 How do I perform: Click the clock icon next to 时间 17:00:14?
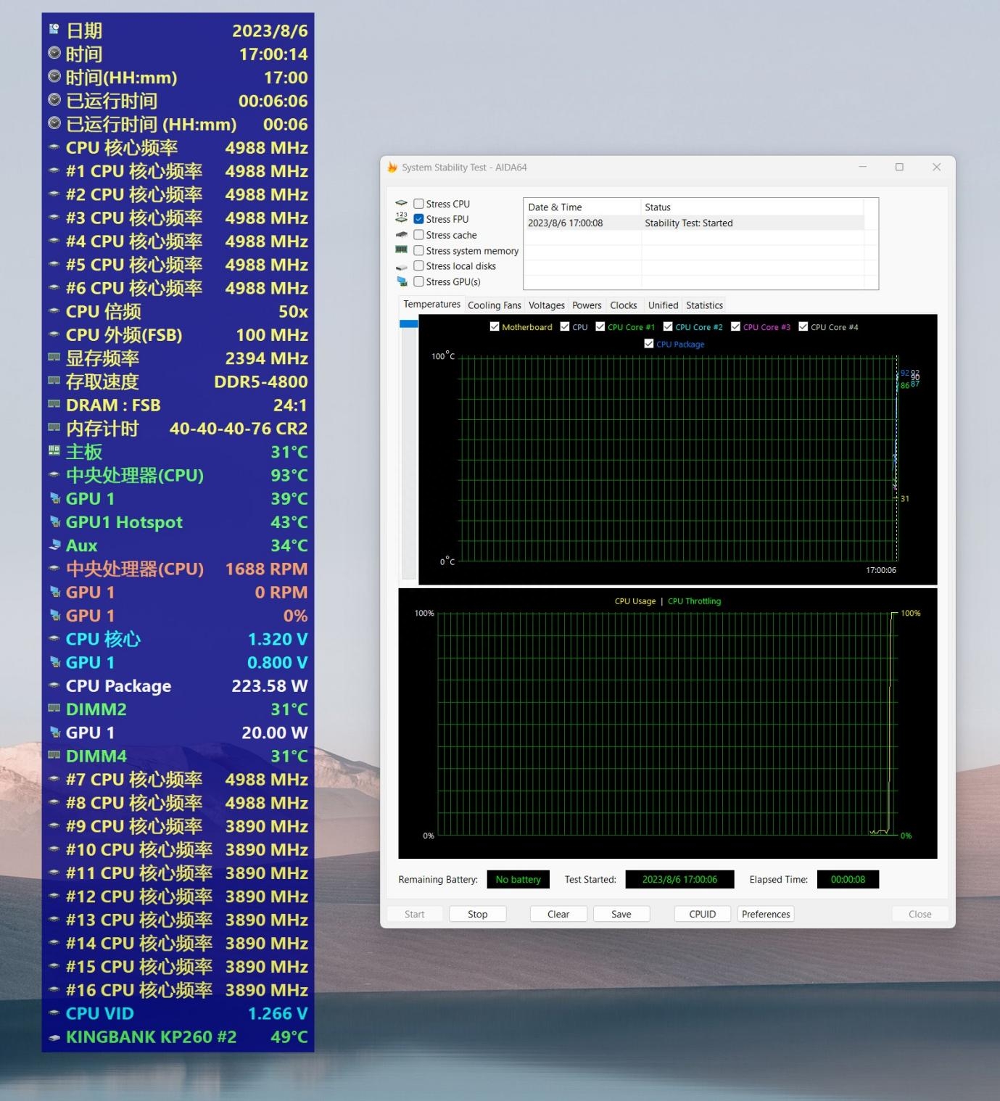pyautogui.click(x=54, y=53)
